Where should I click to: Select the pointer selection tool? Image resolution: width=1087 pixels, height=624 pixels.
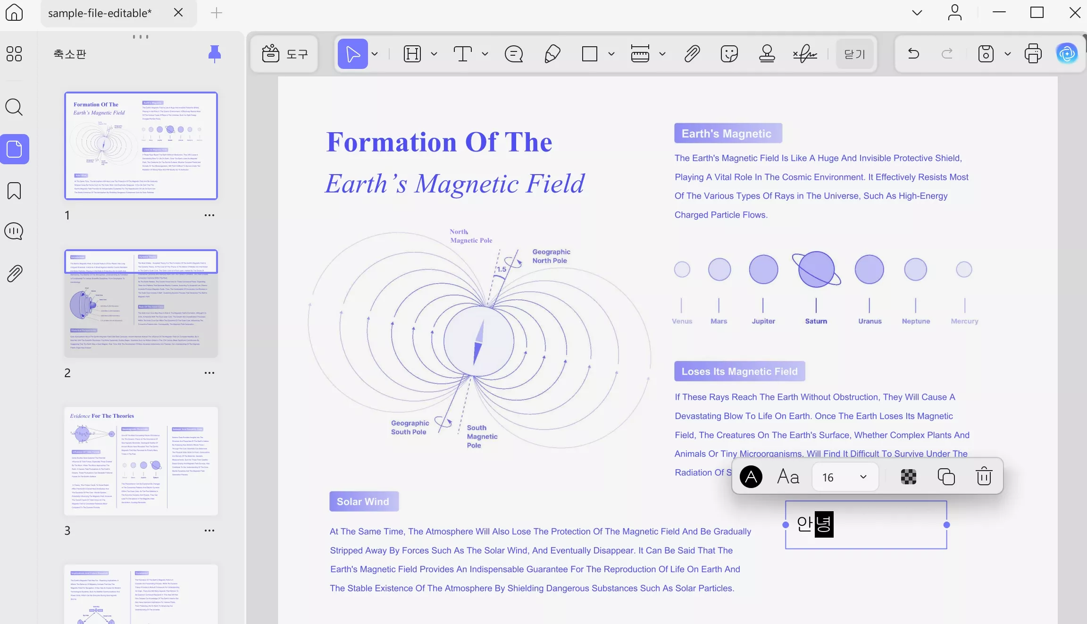pyautogui.click(x=353, y=54)
